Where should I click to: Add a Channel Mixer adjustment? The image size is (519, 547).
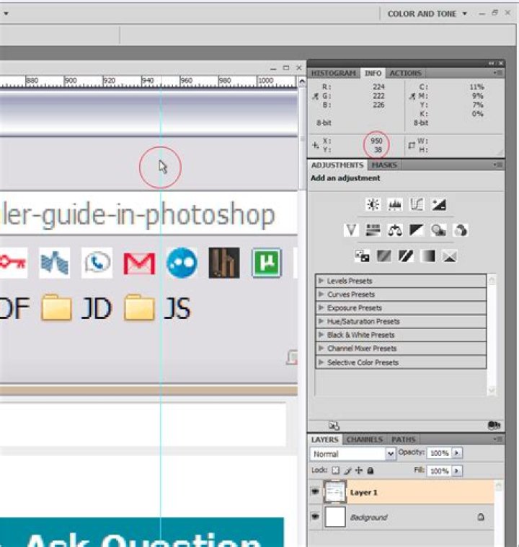(461, 230)
